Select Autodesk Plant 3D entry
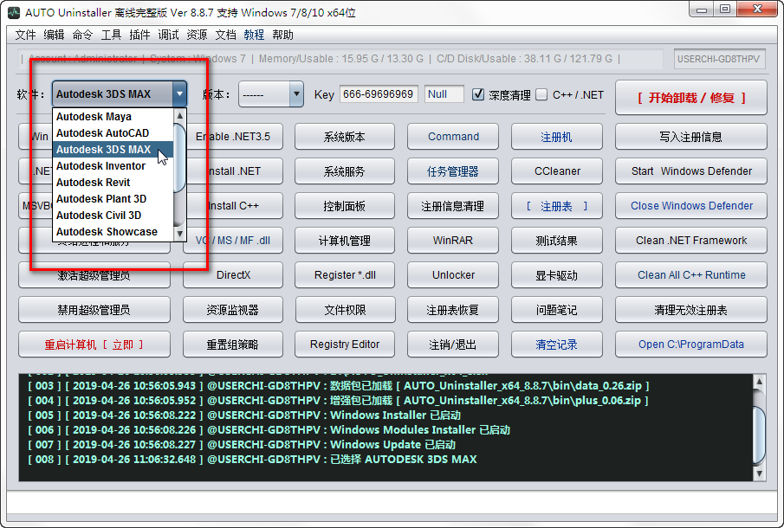 [113, 199]
